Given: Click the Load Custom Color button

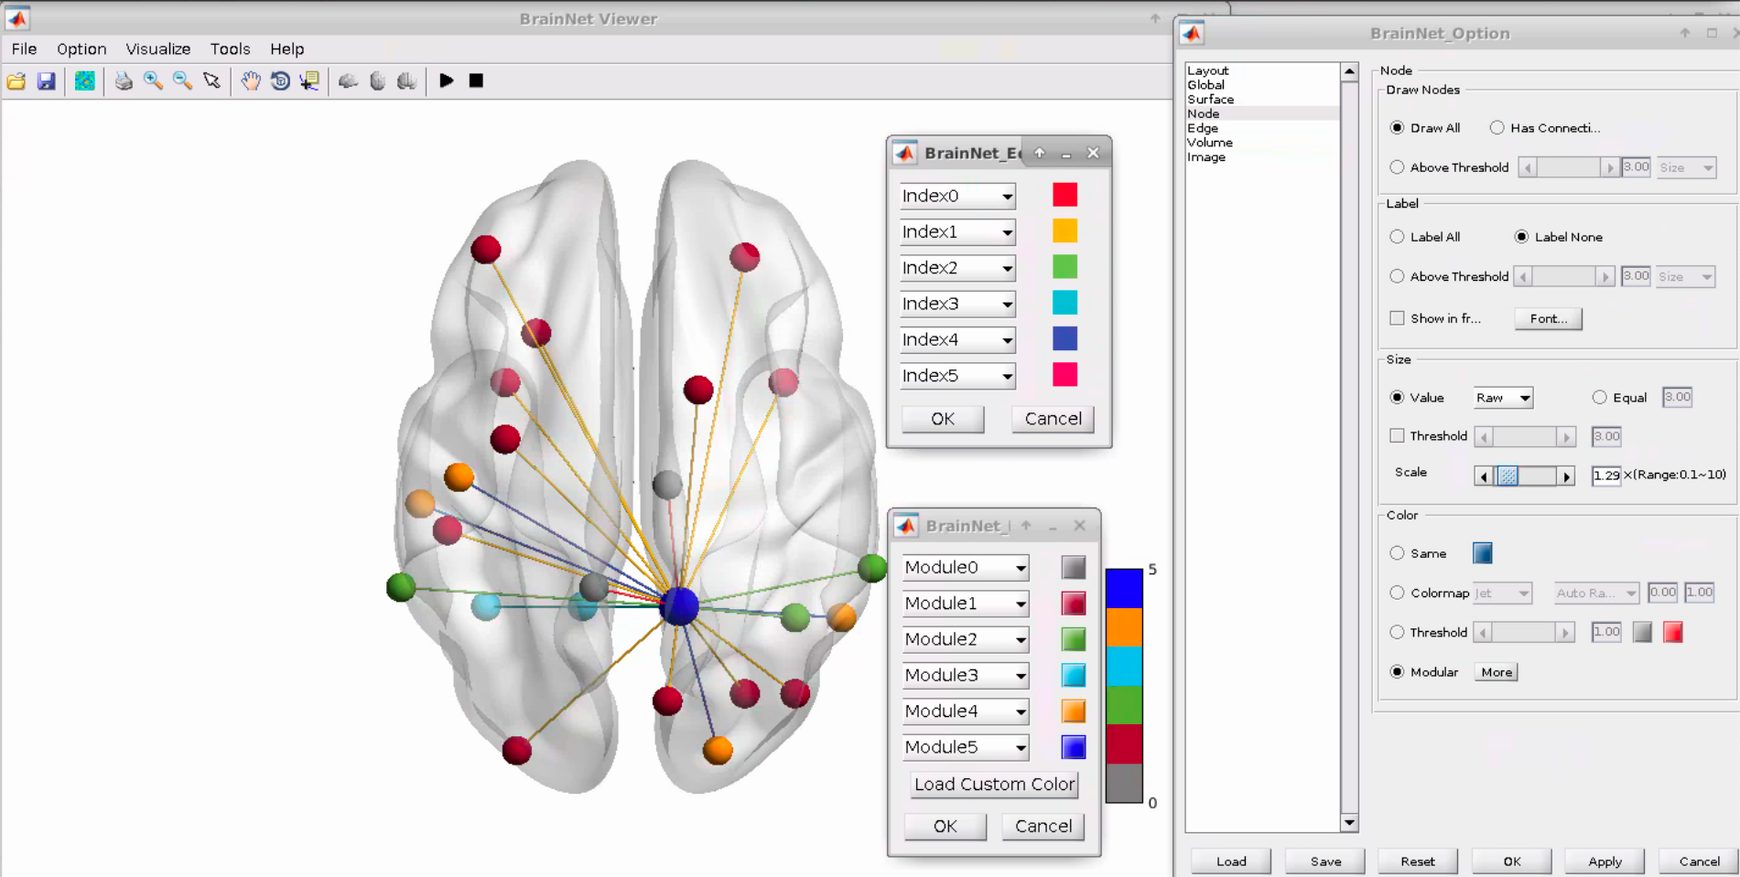Looking at the screenshot, I should (994, 785).
